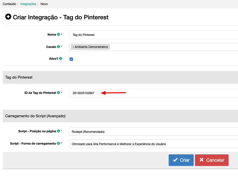Toggle the Ativo? checkbox

tap(71, 59)
